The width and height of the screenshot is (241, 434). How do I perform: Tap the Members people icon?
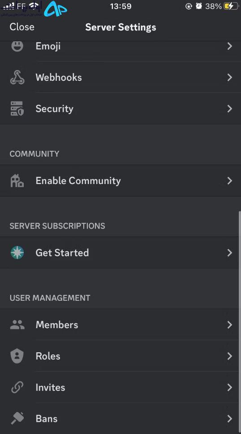point(17,324)
